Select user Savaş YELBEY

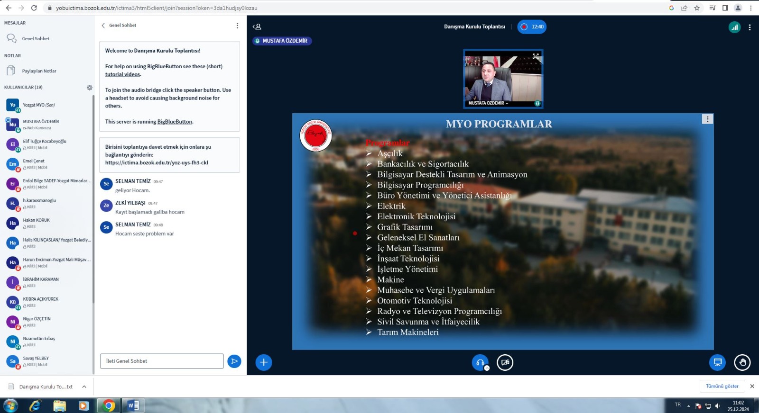pos(47,361)
